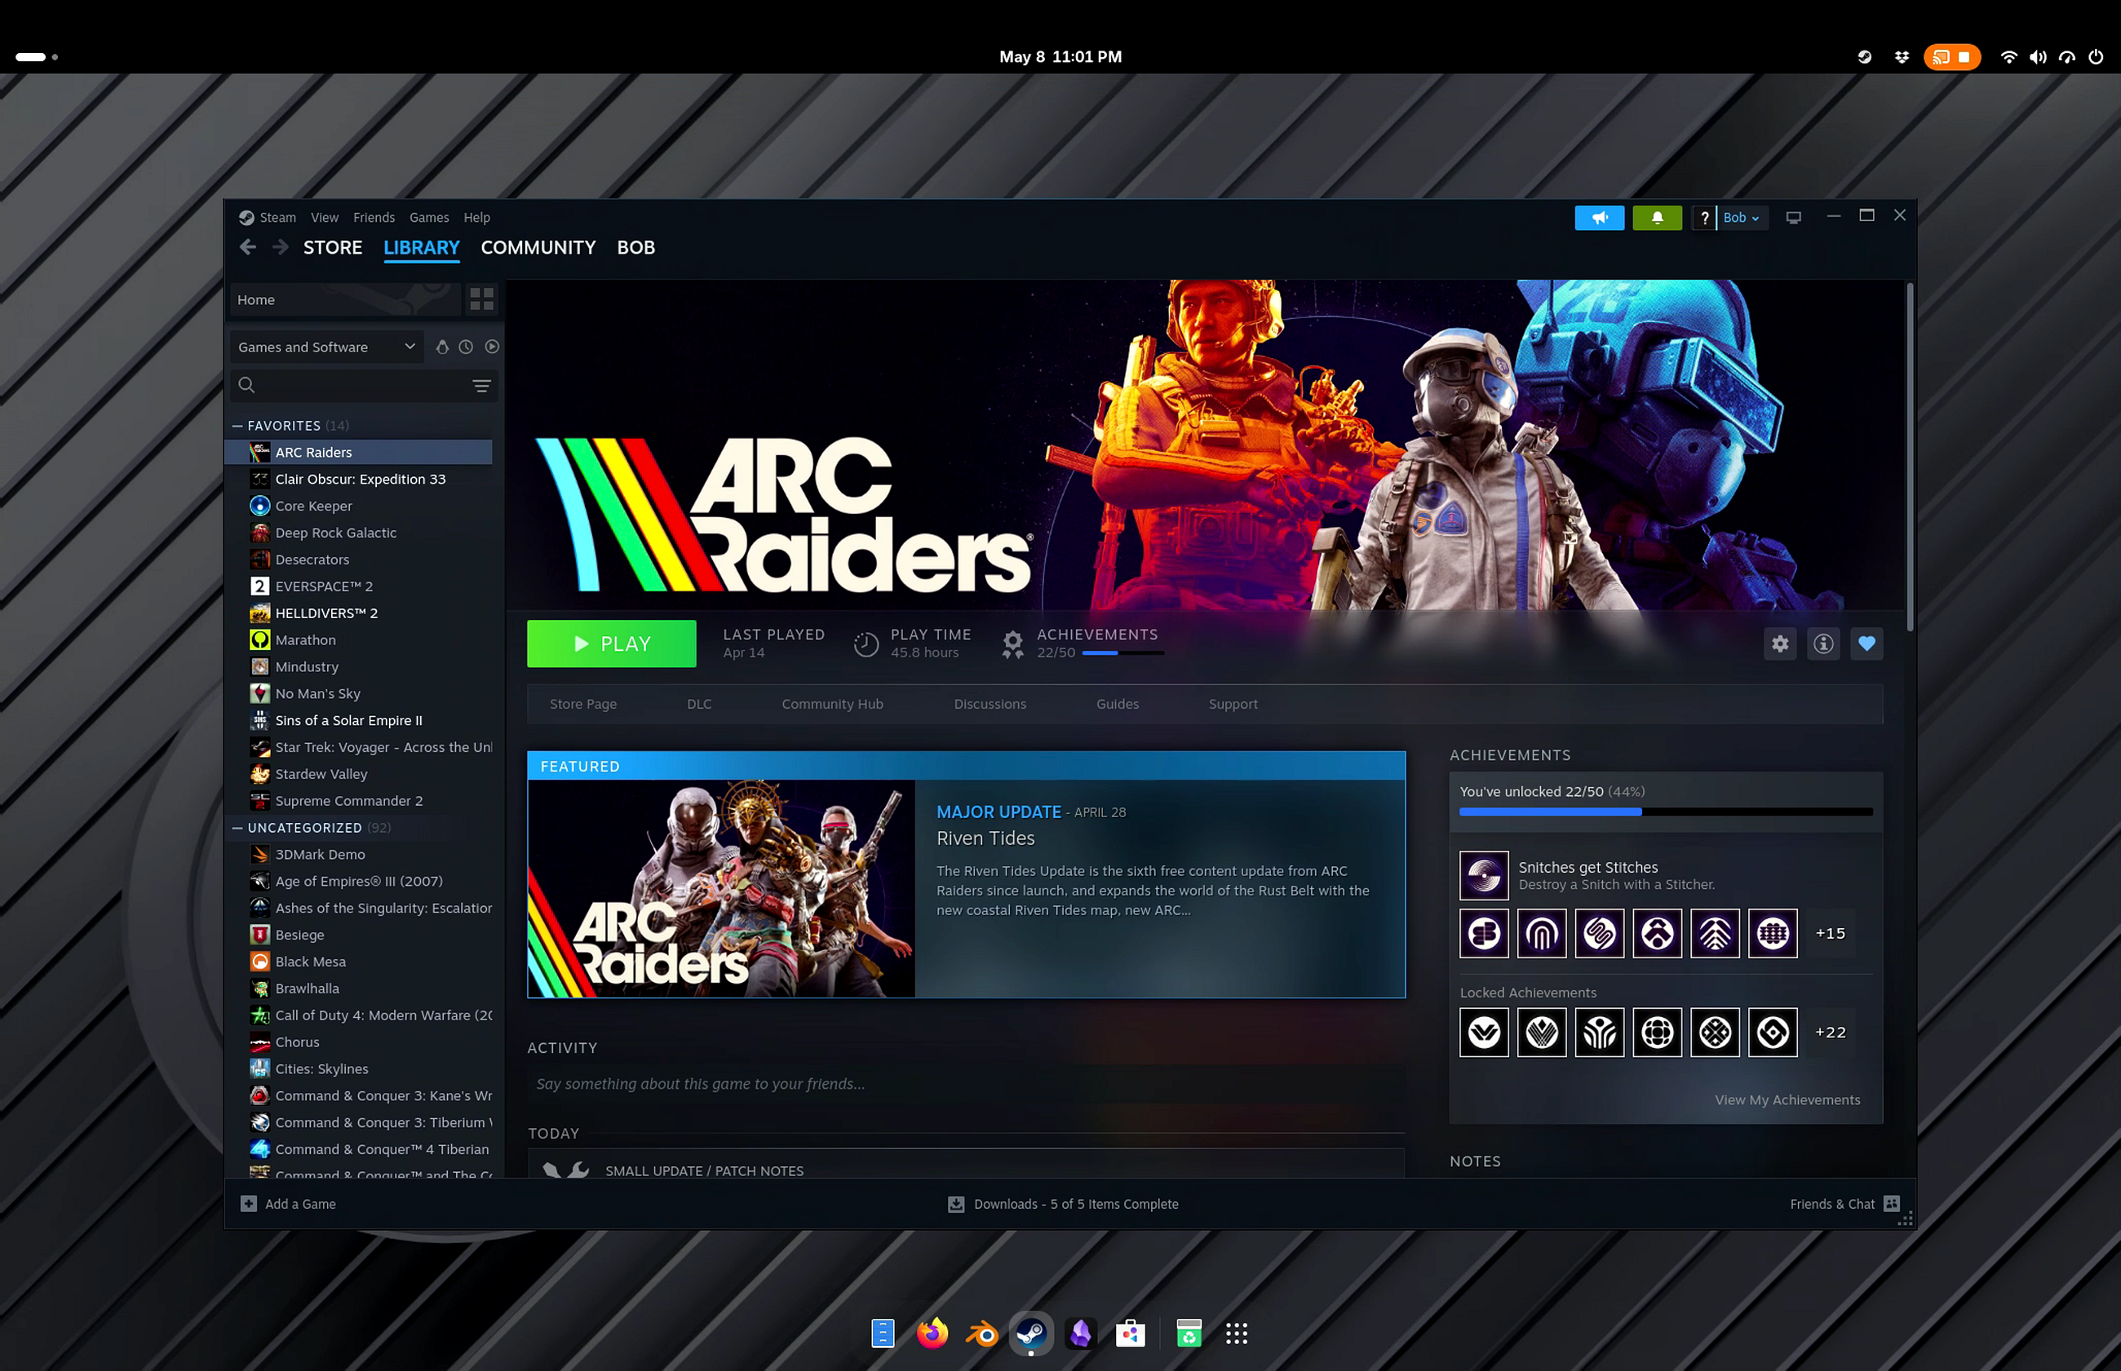
Task: Open the Discussions link
Action: (990, 704)
